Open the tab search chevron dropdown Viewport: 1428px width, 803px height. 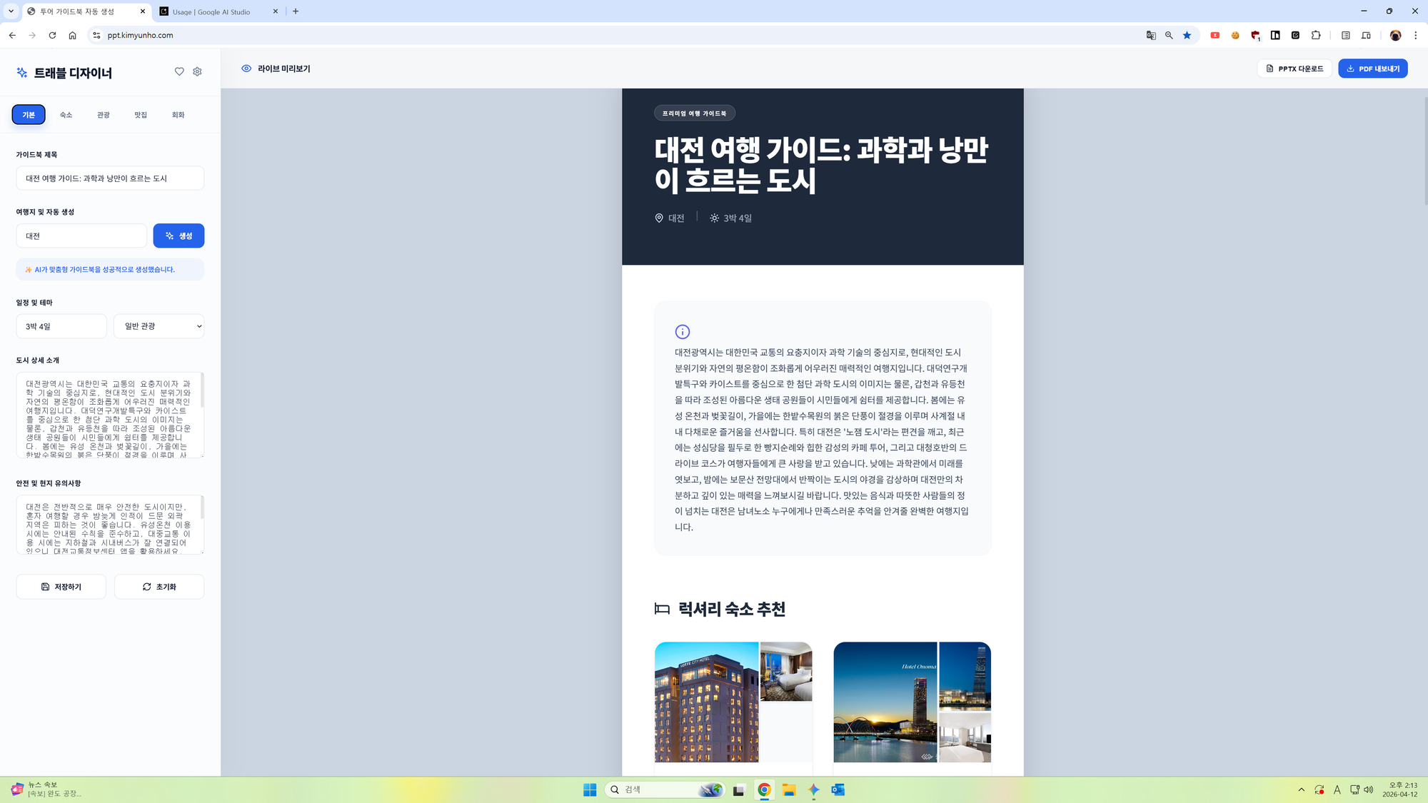tap(11, 11)
